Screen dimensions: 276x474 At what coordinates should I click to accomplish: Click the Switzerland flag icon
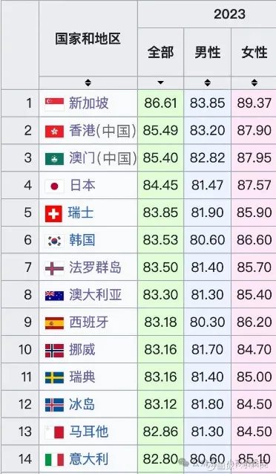tap(53, 213)
